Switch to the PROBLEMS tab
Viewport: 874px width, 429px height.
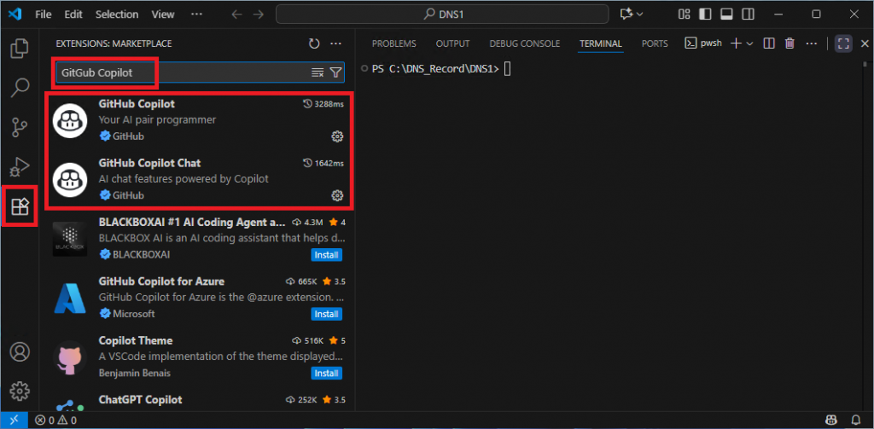(394, 43)
